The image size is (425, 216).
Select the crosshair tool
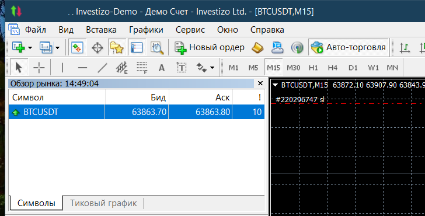coord(39,68)
